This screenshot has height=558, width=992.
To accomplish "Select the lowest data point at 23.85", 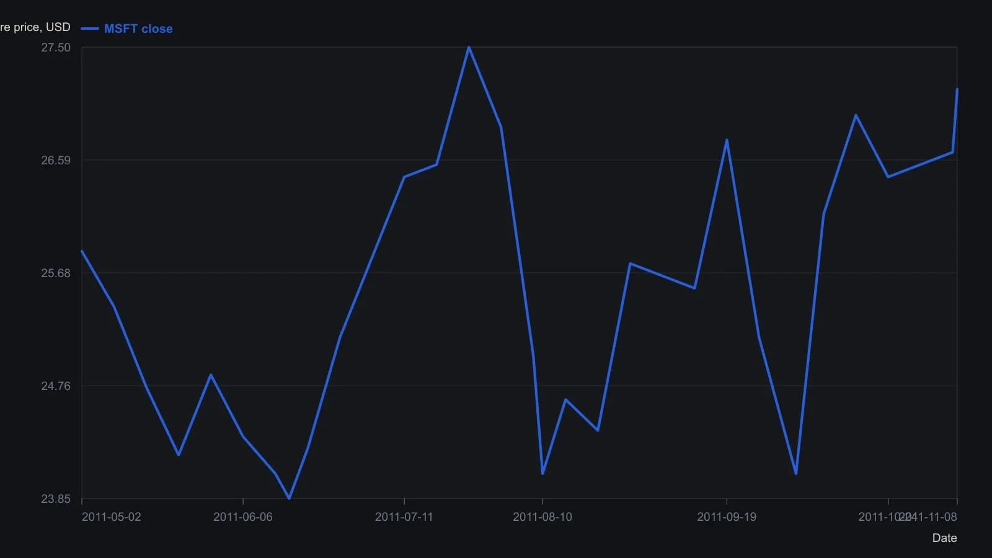I will coord(289,498).
